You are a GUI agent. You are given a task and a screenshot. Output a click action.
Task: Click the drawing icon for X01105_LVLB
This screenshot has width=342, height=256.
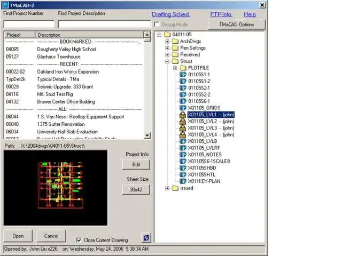183,141
